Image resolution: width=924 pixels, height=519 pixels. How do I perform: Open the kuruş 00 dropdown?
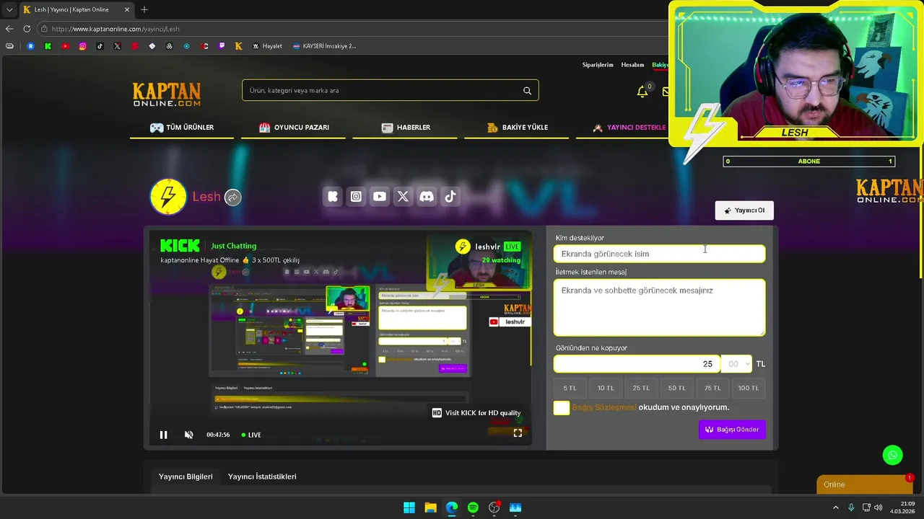tap(736, 364)
